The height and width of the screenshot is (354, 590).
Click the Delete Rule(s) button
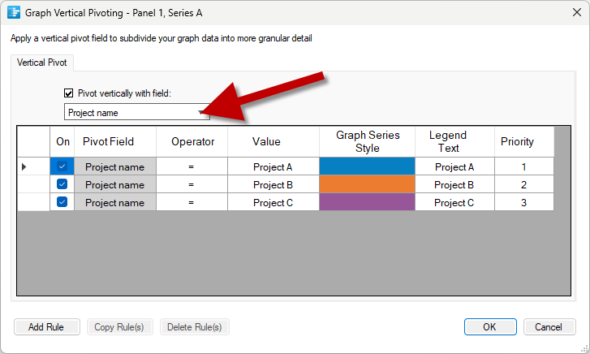pos(195,326)
